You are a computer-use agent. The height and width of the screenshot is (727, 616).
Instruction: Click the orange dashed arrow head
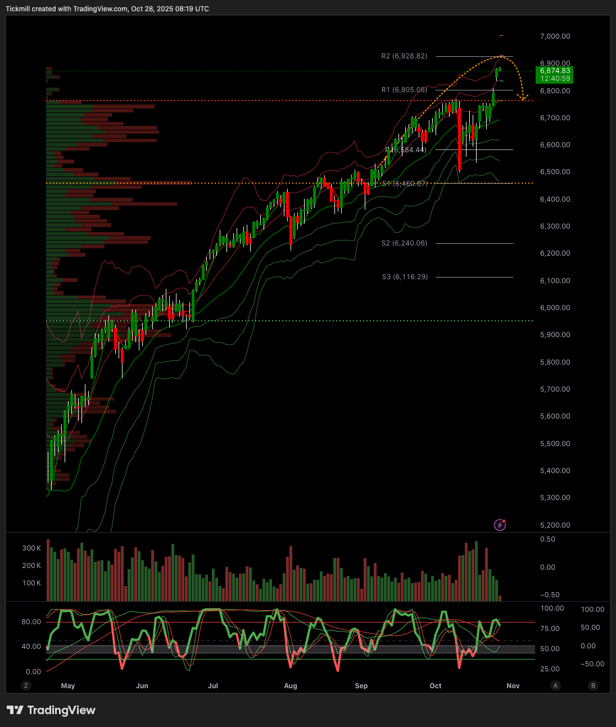523,98
